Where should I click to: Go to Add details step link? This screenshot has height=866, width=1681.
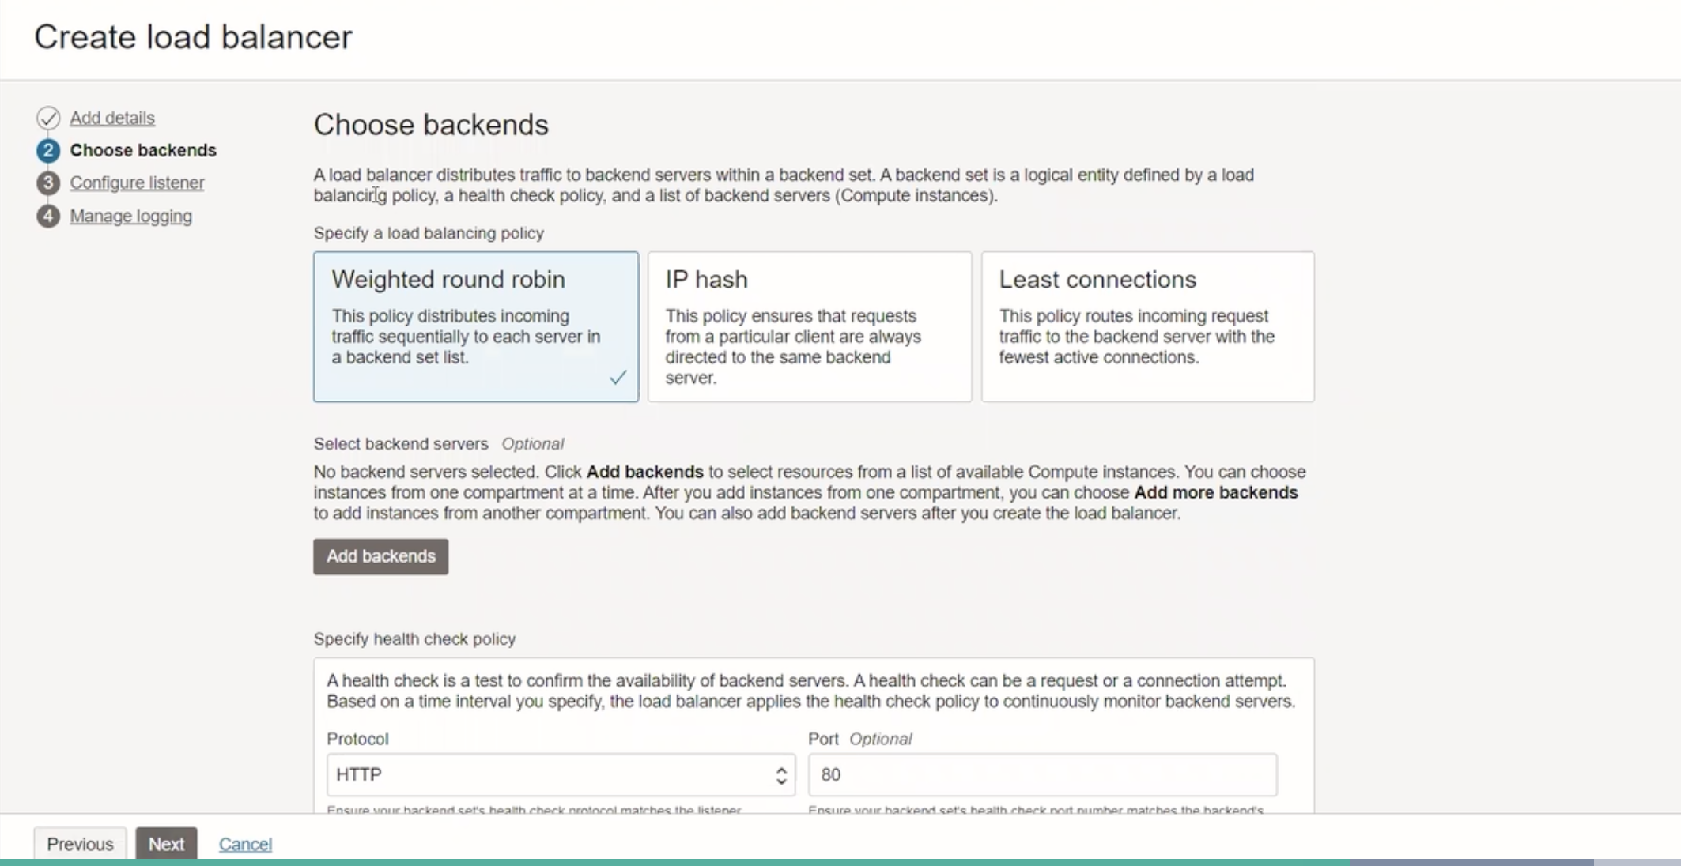click(112, 118)
